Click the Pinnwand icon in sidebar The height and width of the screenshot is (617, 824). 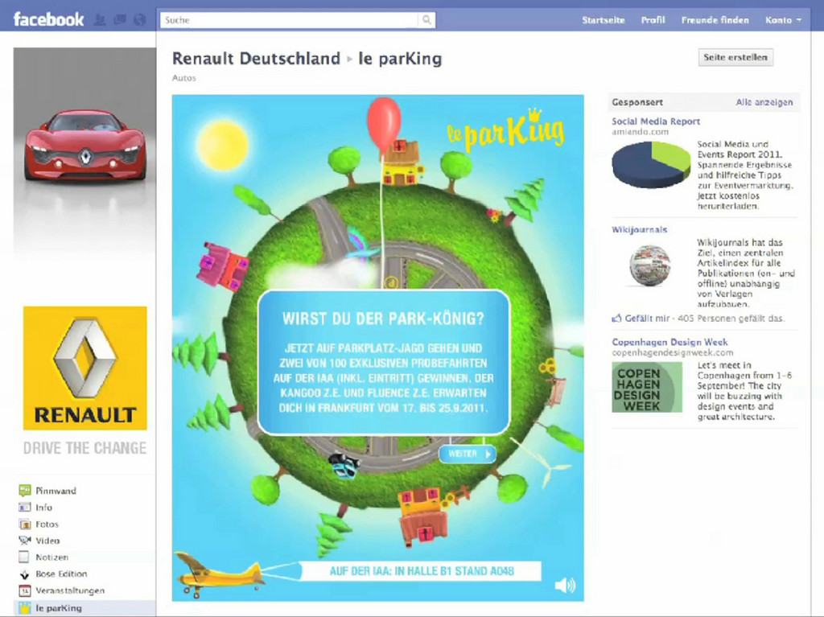(25, 491)
